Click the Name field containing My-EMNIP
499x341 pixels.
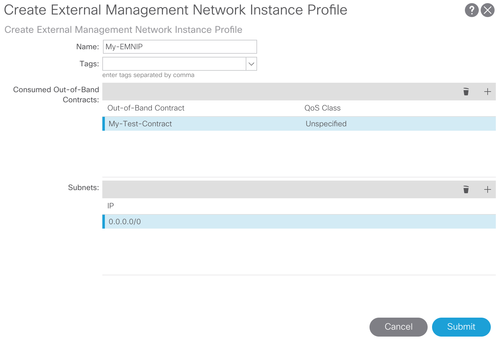(180, 47)
